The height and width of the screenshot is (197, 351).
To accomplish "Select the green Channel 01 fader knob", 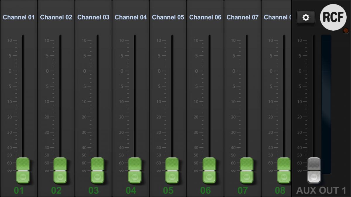I will (23, 170).
